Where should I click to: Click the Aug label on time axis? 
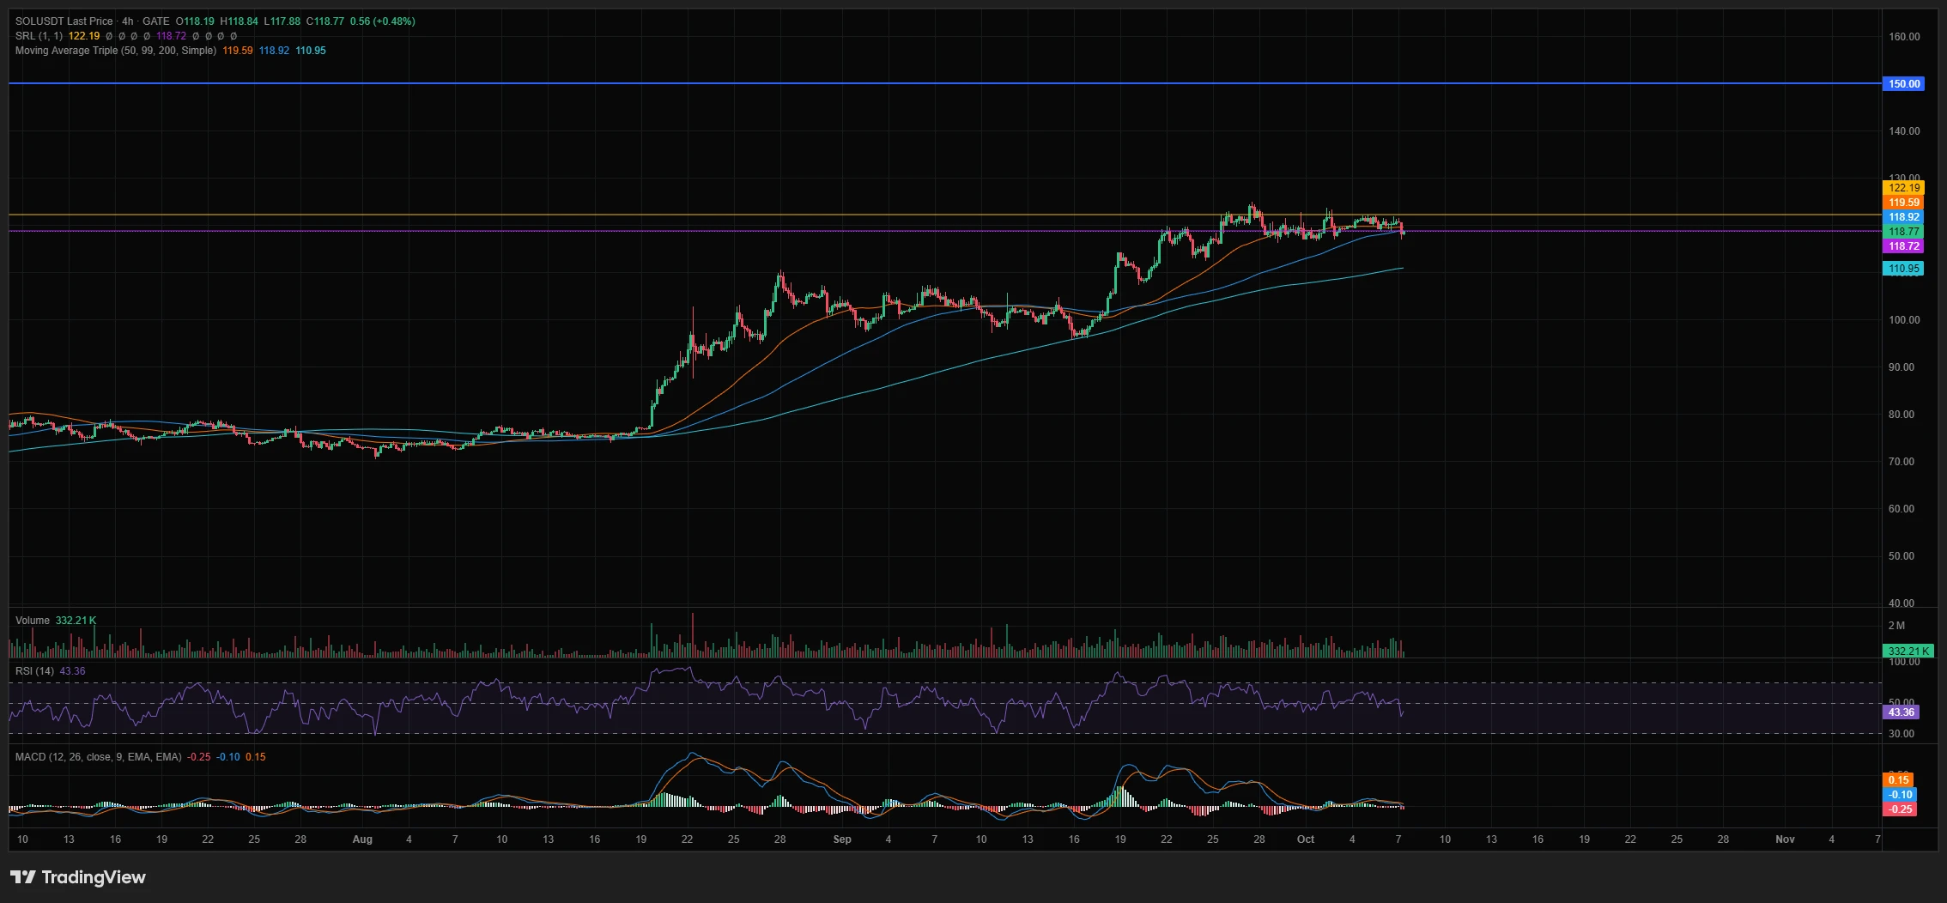362,839
